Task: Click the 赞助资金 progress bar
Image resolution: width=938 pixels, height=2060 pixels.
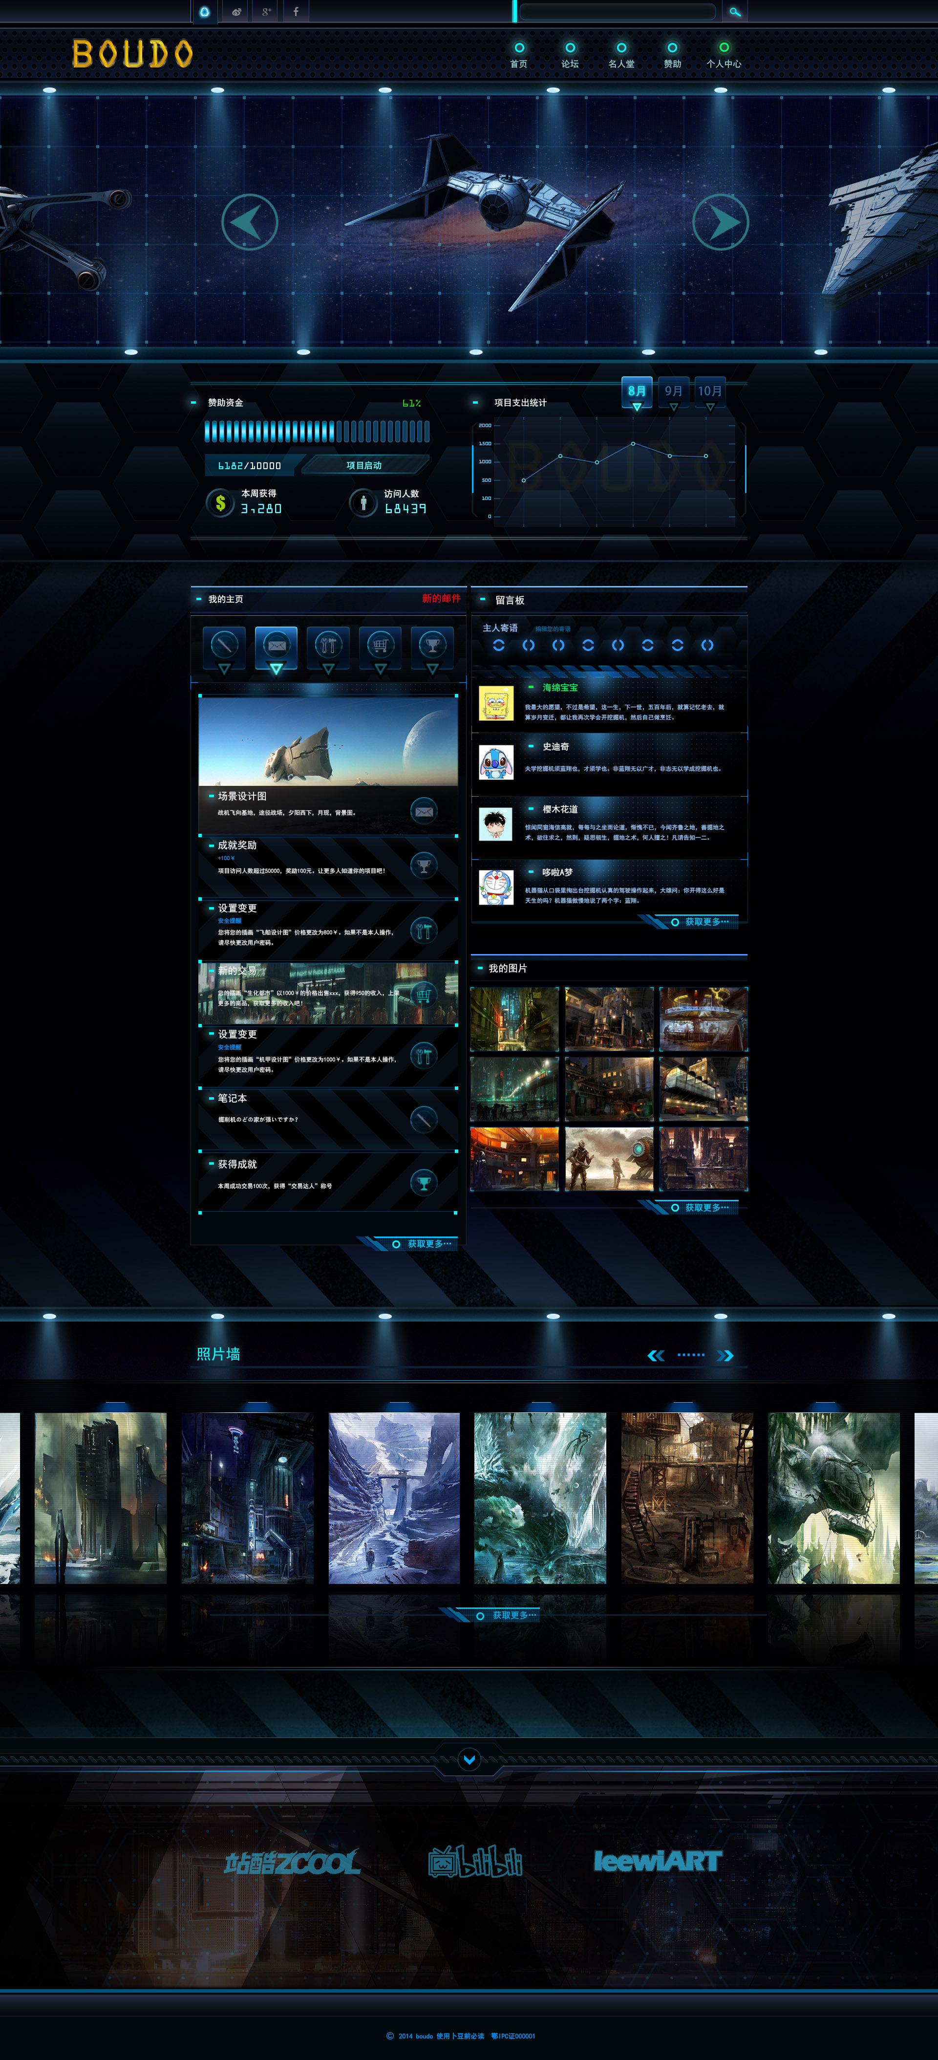Action: 317,432
